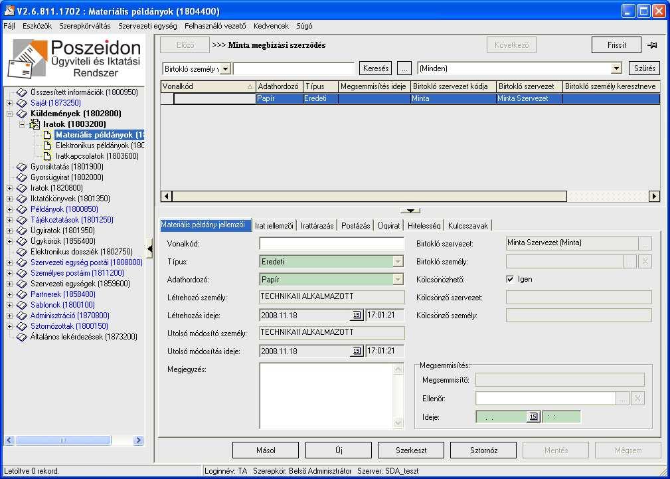
Task: Switch to the Postázás tab
Action: [355, 225]
